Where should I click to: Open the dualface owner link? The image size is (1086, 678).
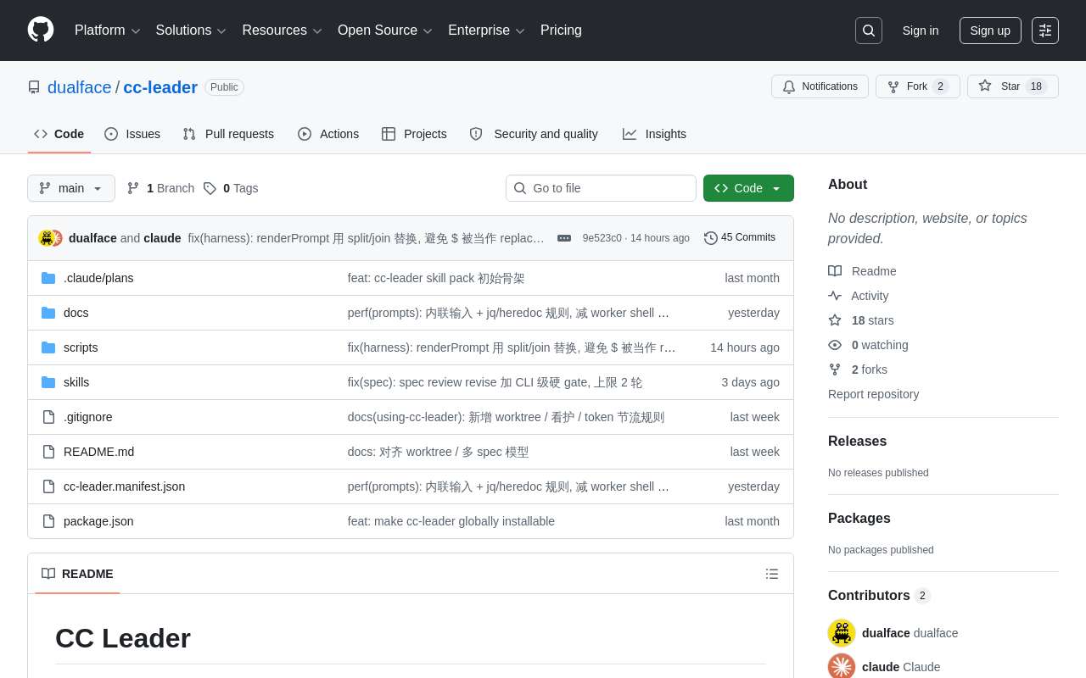tap(80, 87)
